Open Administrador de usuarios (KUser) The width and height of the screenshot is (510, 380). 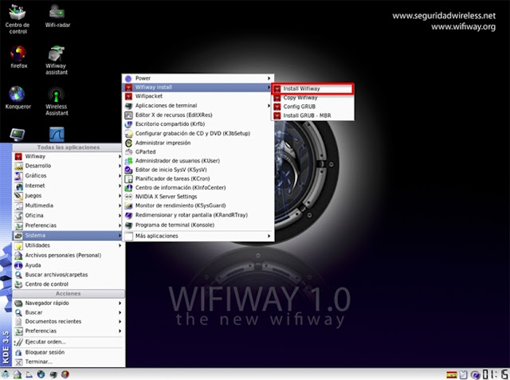click(x=198, y=161)
